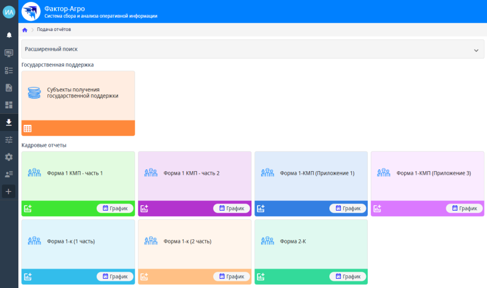Click the Подача отчётов breadcrumb item
The image size is (487, 288).
pyautogui.click(x=54, y=29)
